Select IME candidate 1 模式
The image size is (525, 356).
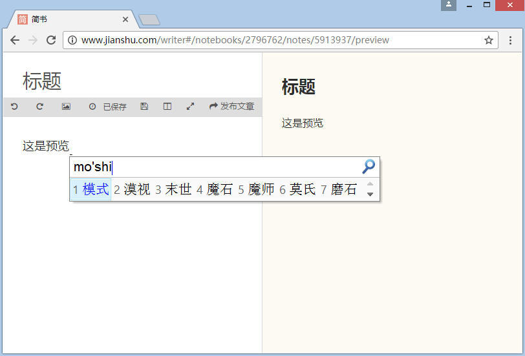tap(91, 189)
